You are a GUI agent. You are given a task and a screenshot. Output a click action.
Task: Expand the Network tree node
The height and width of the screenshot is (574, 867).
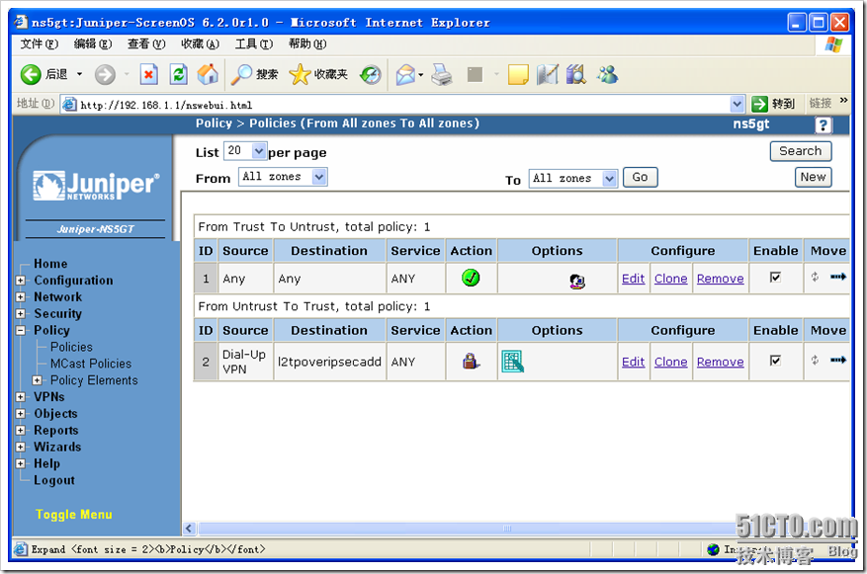point(21,296)
